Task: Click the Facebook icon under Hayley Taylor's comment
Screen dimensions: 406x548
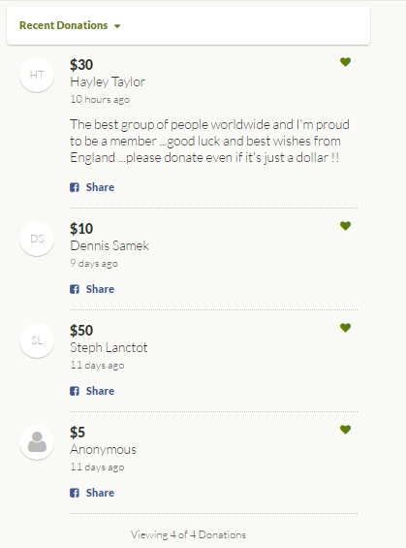Action: [x=75, y=187]
